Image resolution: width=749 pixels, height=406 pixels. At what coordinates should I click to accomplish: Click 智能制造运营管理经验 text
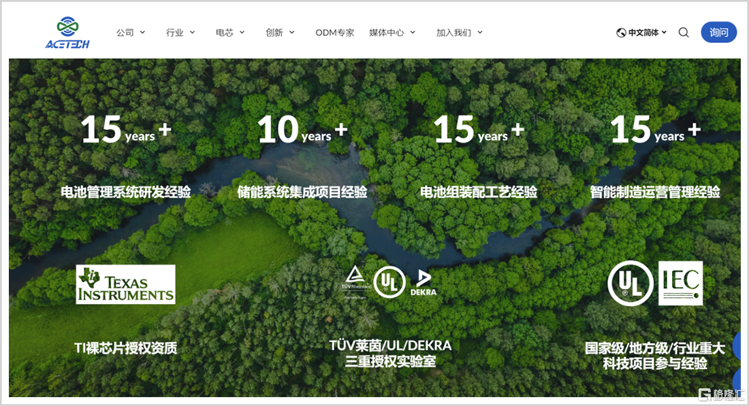[655, 192]
